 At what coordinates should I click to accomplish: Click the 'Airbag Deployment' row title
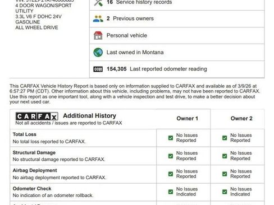(x=35, y=170)
